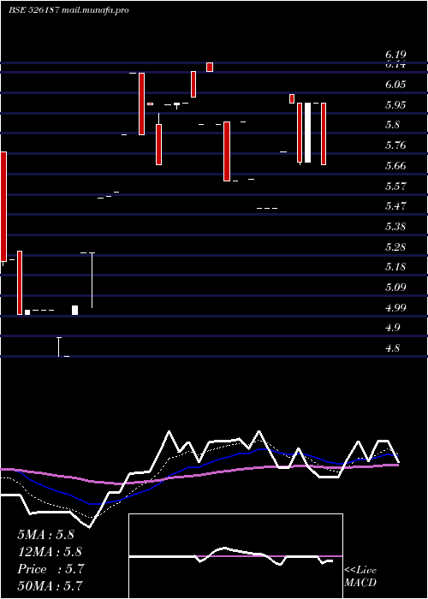Select the 5.95 price axis label

tap(395, 105)
